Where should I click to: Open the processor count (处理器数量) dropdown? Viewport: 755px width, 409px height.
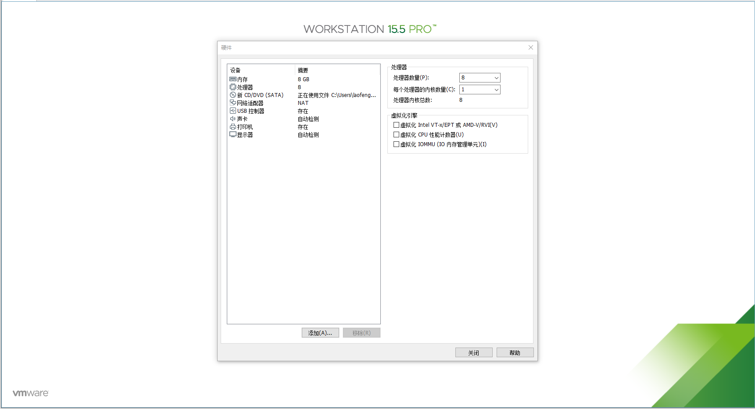coord(479,78)
